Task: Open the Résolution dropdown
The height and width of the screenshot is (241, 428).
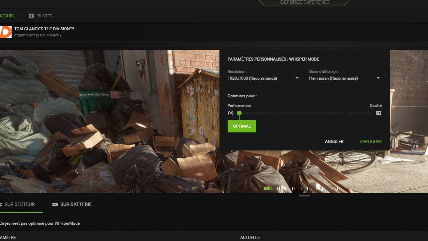Action: click(x=264, y=78)
